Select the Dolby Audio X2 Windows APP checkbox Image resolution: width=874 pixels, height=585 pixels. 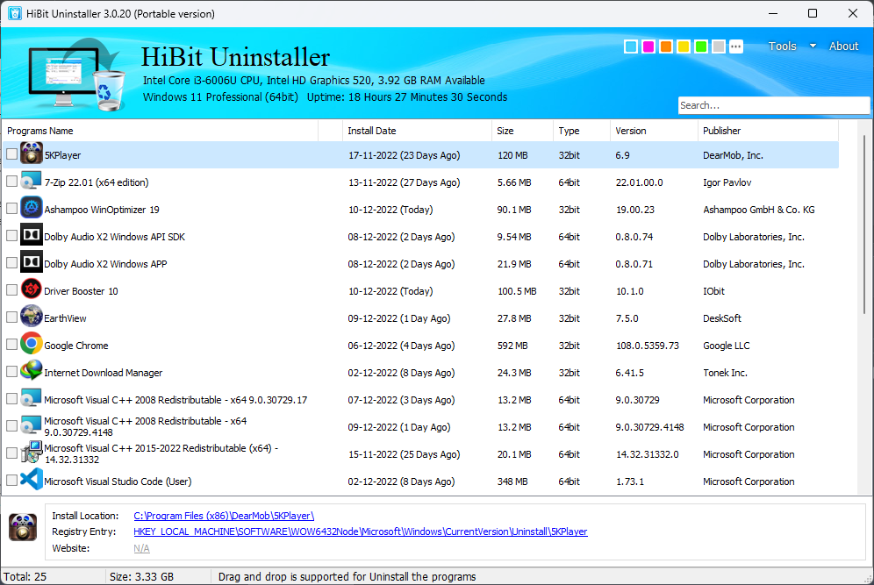coord(11,263)
